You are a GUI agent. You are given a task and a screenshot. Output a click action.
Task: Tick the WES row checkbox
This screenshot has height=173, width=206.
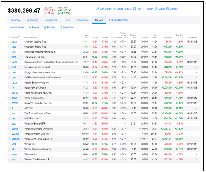click(x=10, y=160)
